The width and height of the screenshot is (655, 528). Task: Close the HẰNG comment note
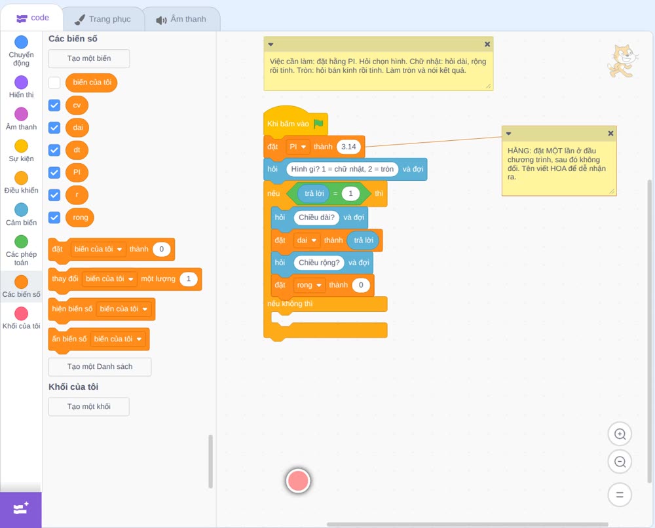coord(610,133)
